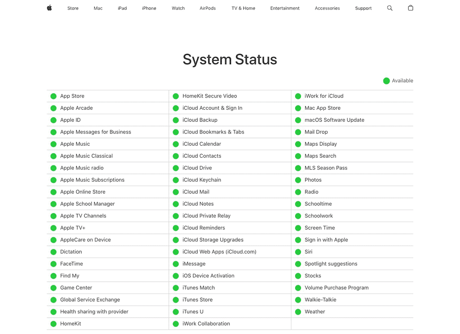460x334 pixels.
Task: Click green status dot beside FaceTime
Action: pyautogui.click(x=53, y=264)
